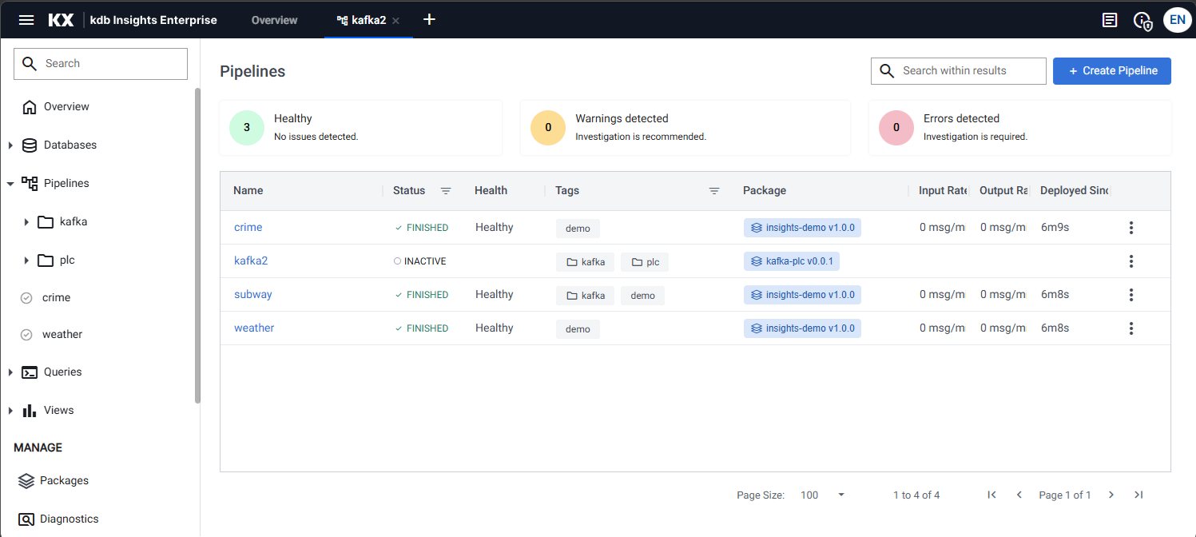Click the Create Pipeline button

[1112, 71]
